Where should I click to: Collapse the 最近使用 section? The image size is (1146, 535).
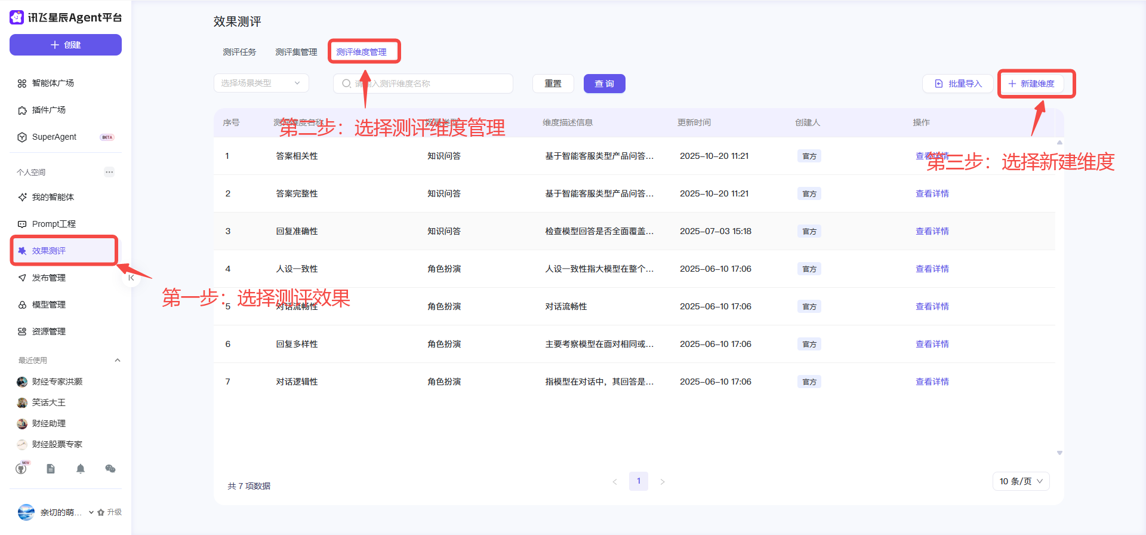point(118,360)
